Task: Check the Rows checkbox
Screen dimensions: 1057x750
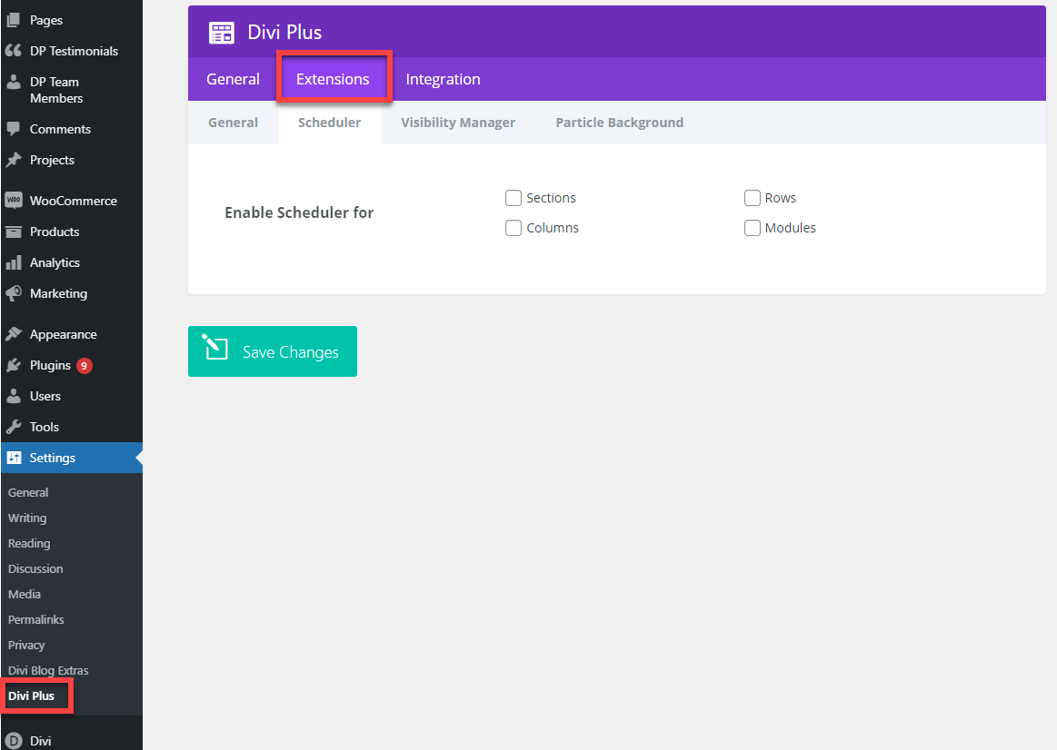Action: click(x=752, y=198)
